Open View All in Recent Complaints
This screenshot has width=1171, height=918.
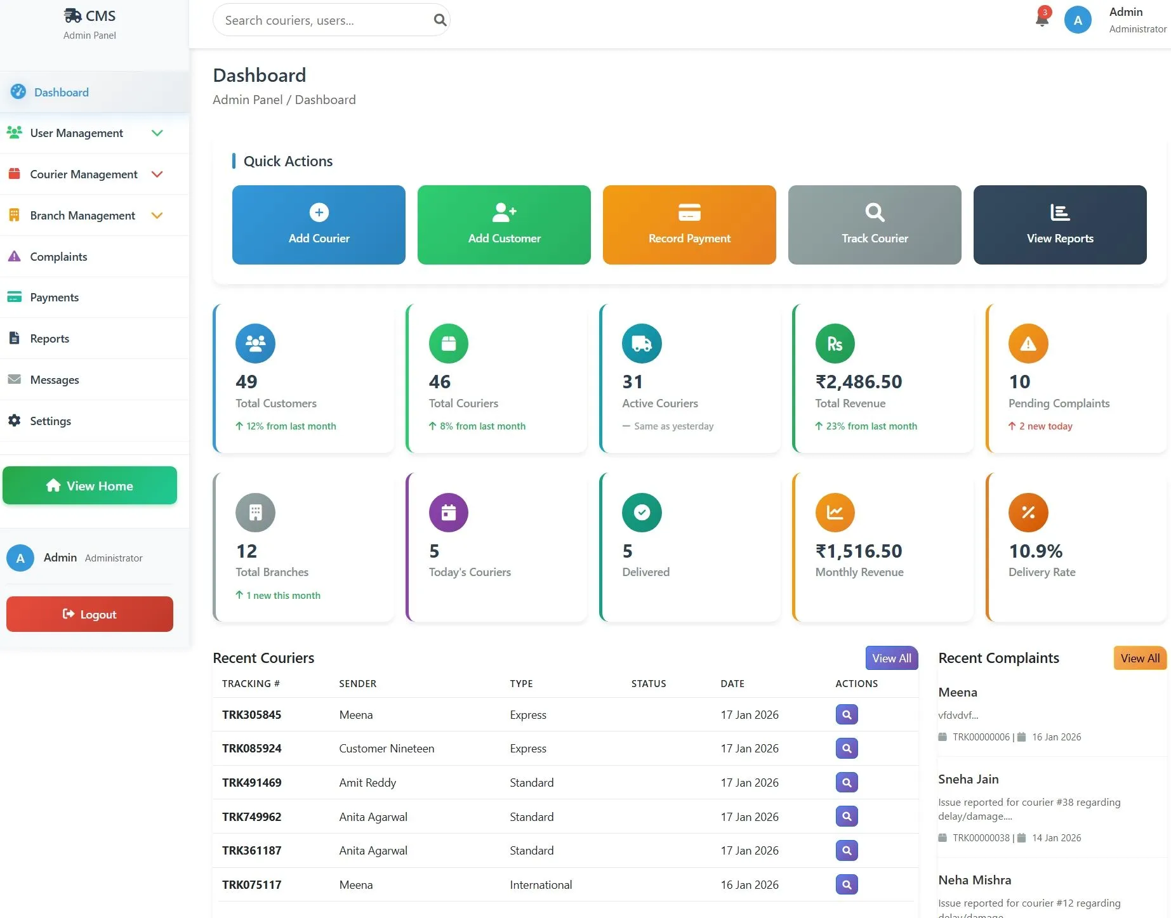point(1139,658)
